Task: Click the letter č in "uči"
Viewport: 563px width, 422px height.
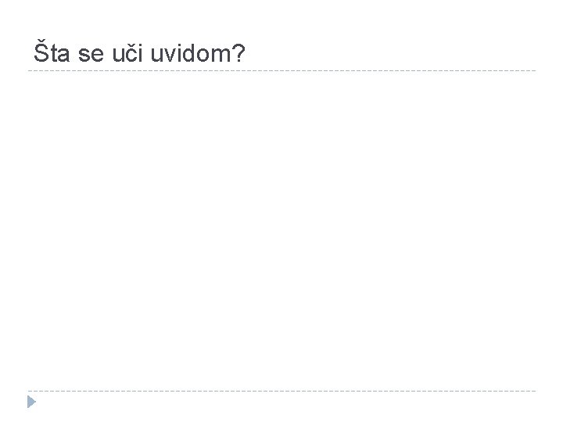Action: pos(132,53)
